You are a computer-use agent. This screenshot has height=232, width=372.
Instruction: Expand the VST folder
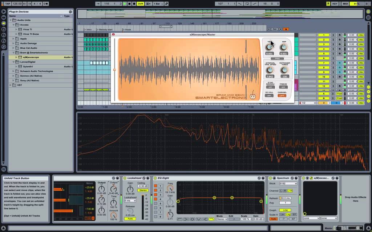tap(11, 85)
